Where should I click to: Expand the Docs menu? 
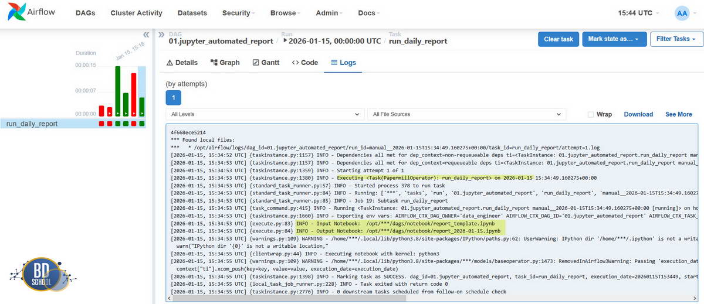point(369,13)
